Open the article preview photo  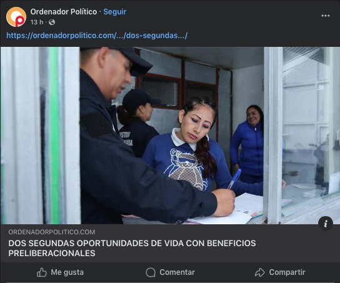[x=170, y=136]
